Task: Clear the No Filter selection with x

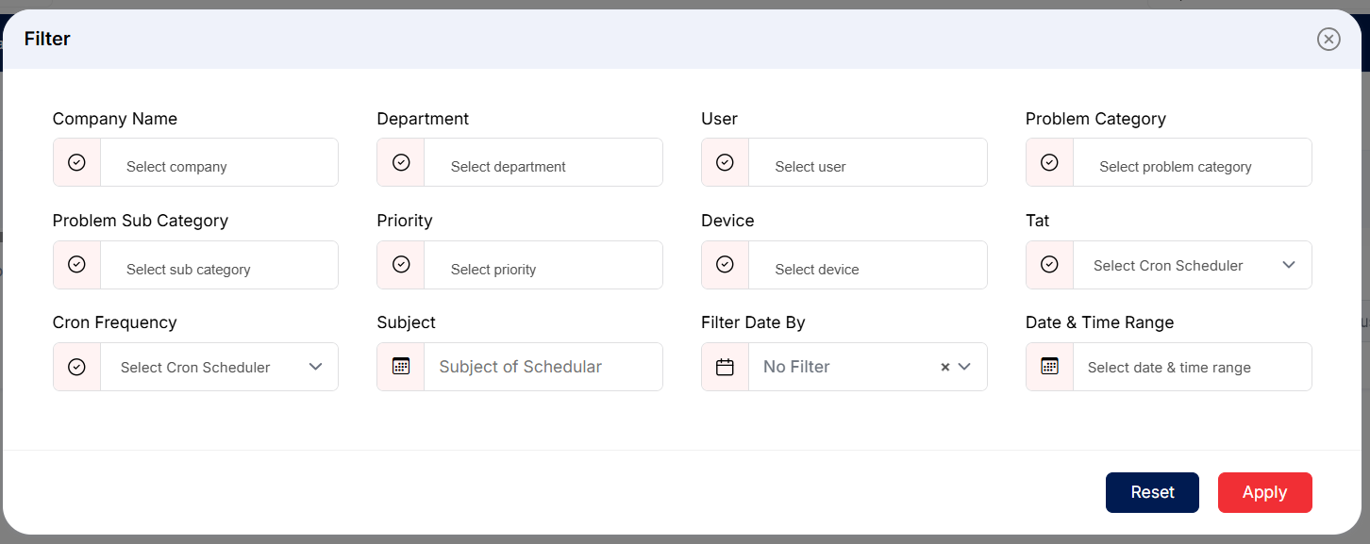Action: tap(944, 367)
